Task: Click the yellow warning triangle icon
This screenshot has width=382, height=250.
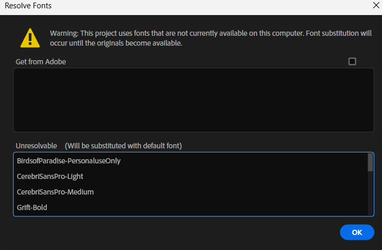Action: (30, 38)
